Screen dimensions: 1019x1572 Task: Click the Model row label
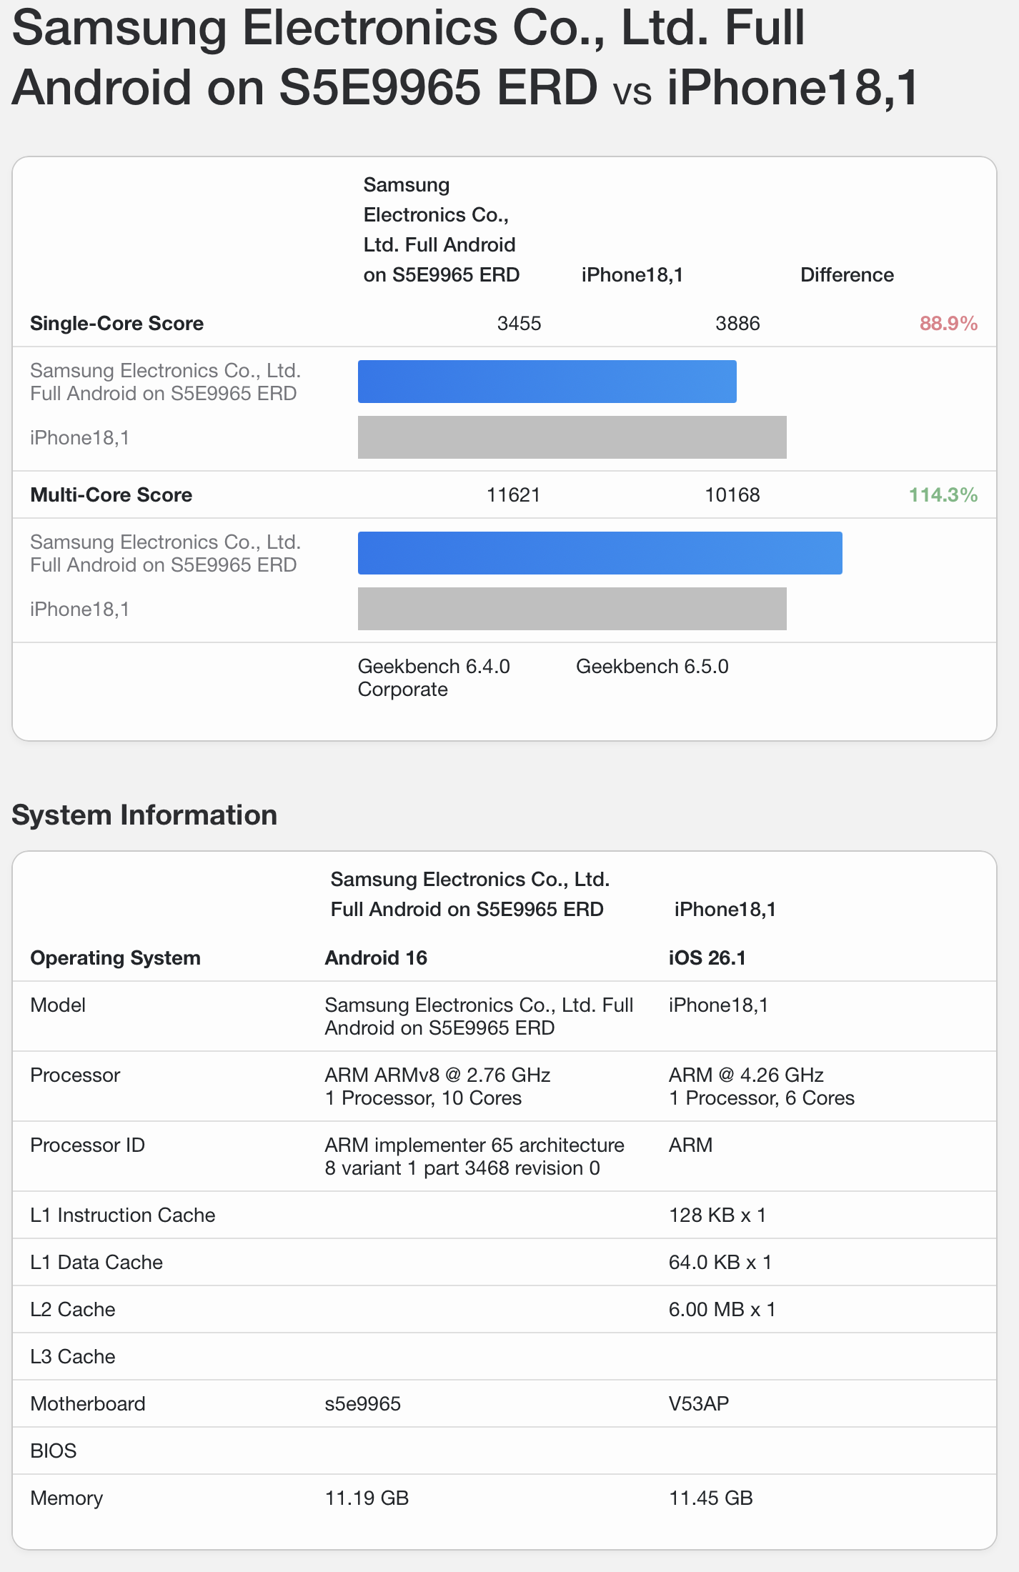click(x=57, y=1005)
